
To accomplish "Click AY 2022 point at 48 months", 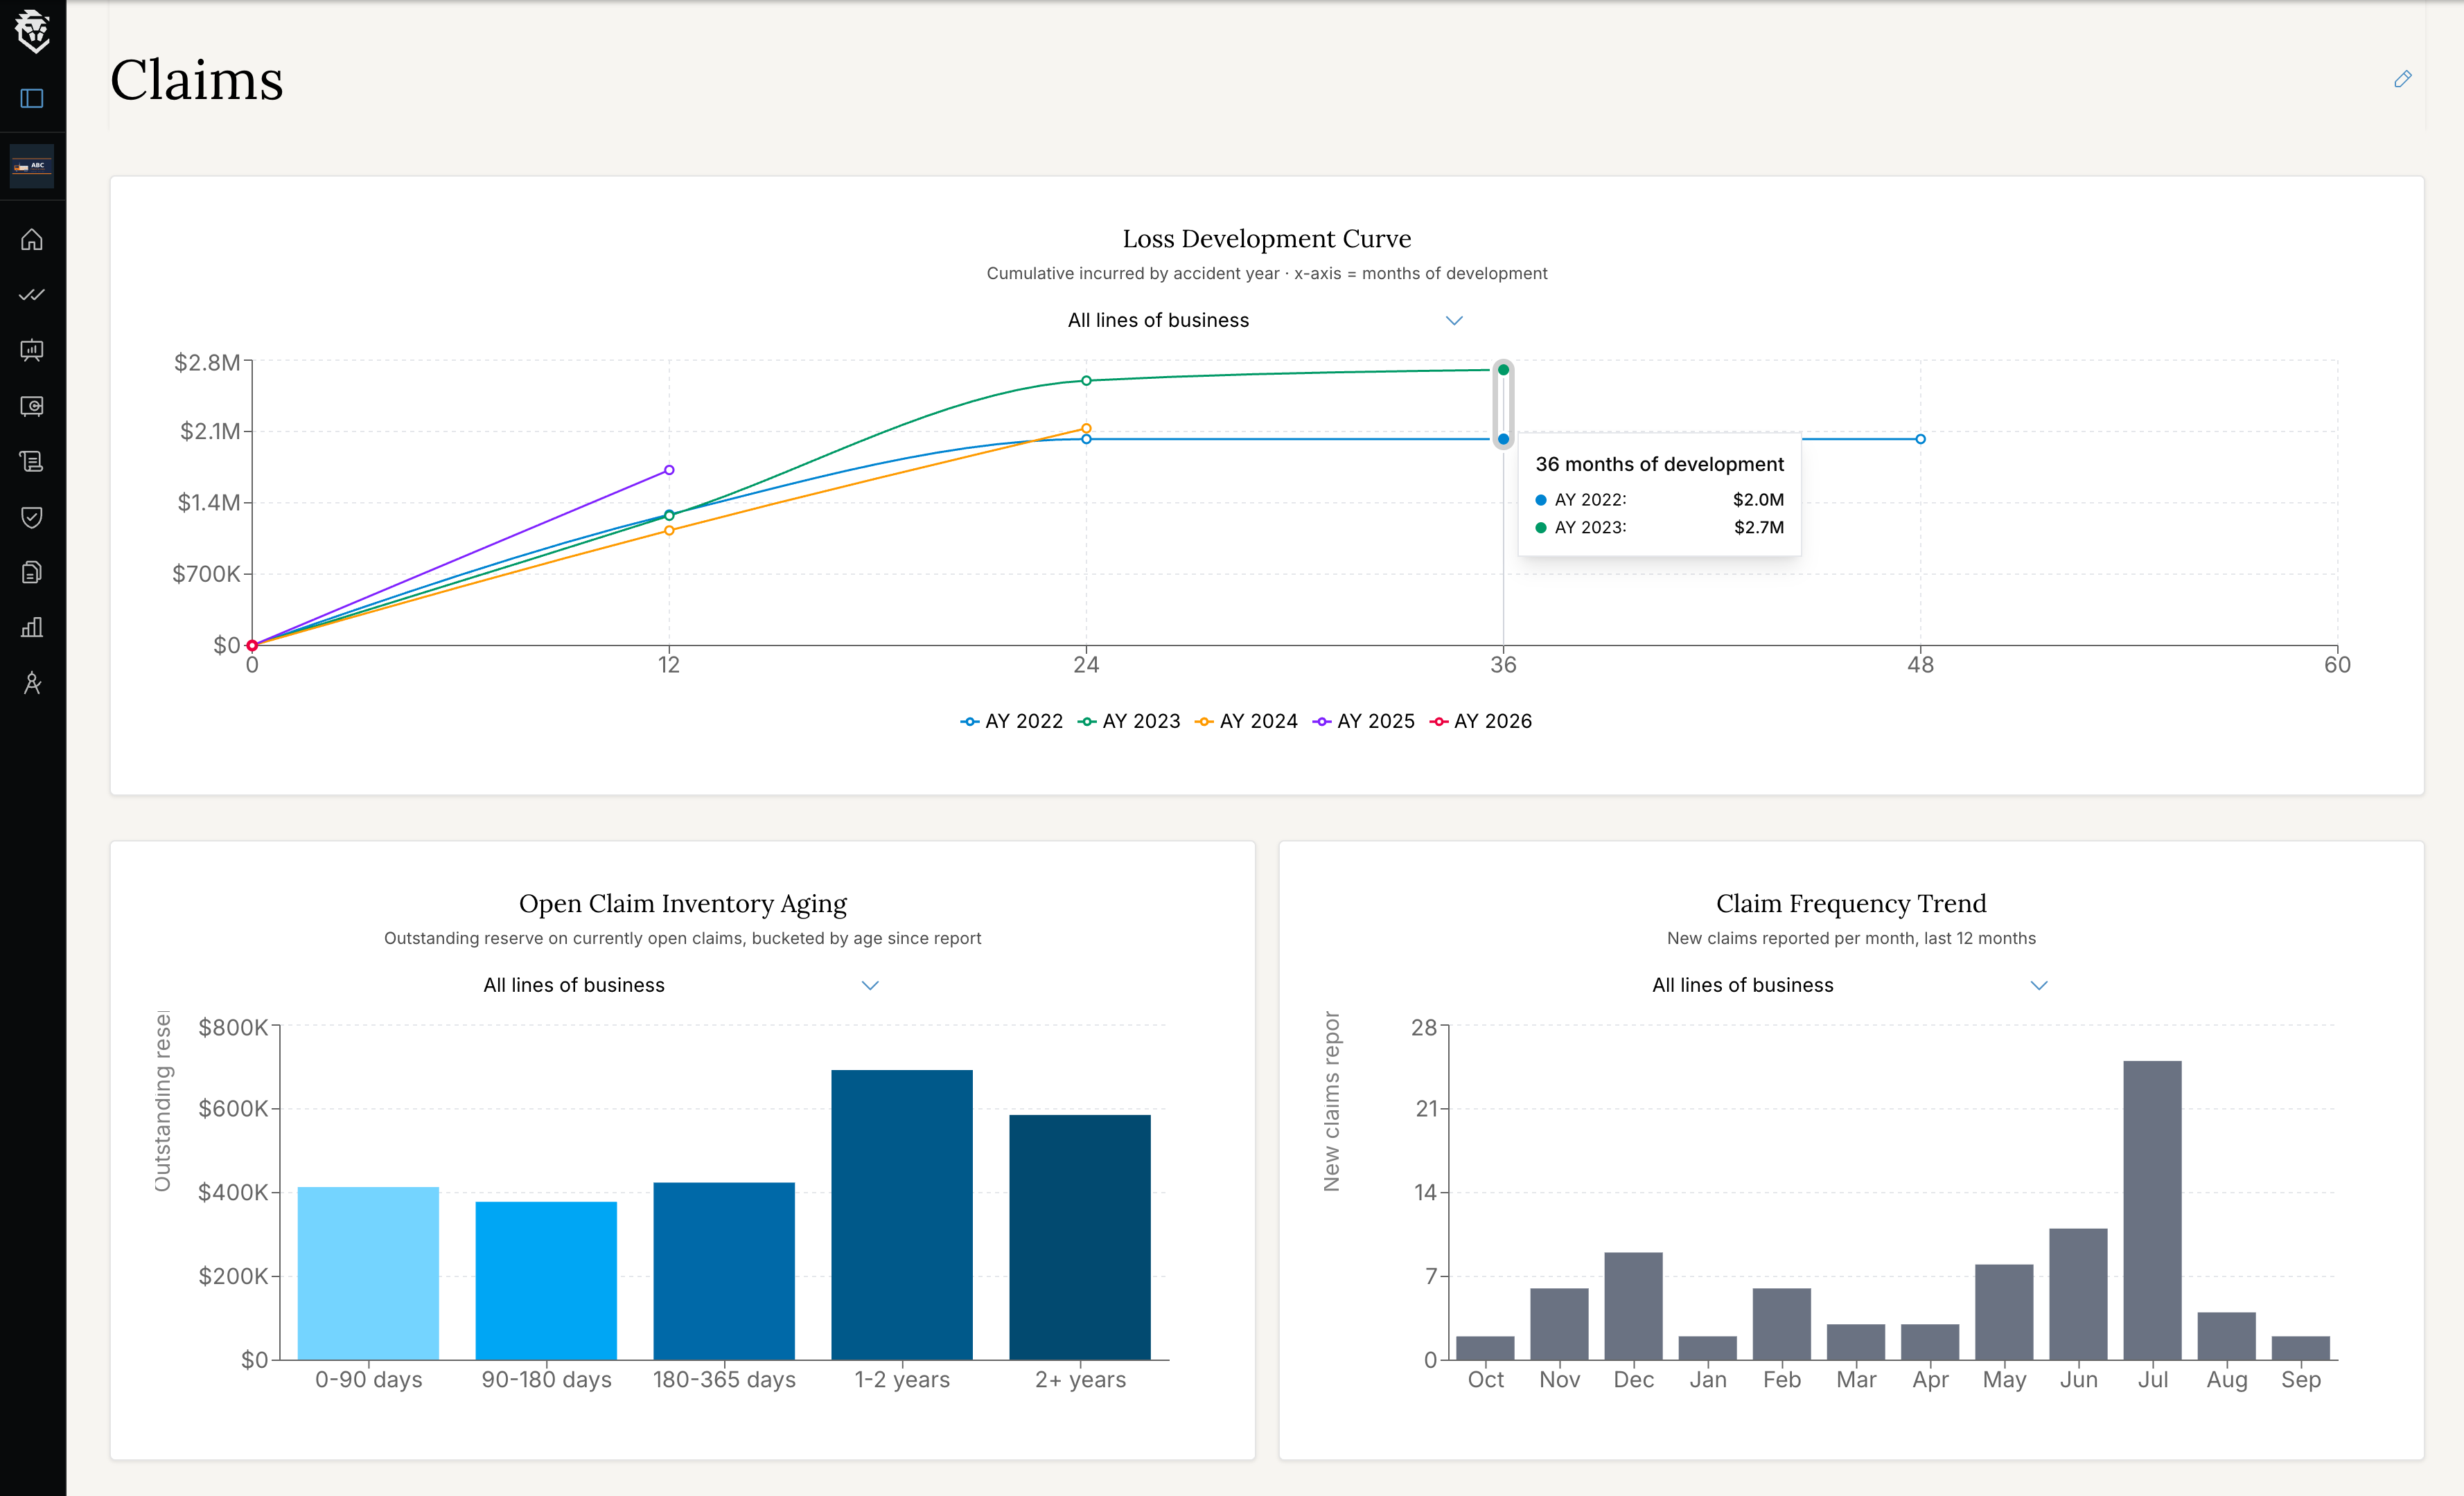I will tap(1920, 438).
